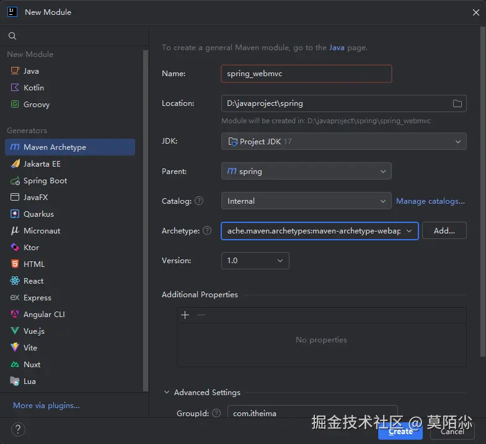Click the Lua folder icon
The height and width of the screenshot is (444, 486).
(x=15, y=381)
